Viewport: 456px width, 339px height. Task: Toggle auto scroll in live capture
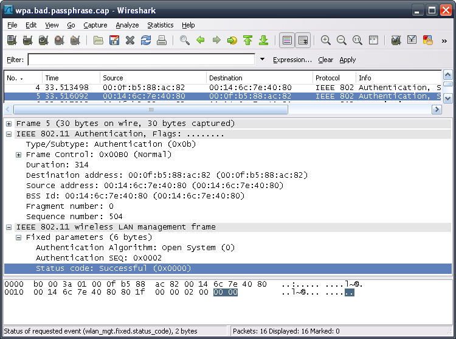(302, 40)
